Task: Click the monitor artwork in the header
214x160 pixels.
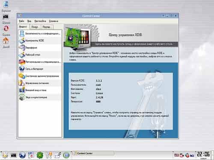Action: (x=78, y=37)
